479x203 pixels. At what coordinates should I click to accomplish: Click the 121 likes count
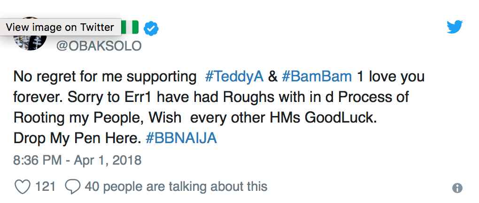coord(46,187)
